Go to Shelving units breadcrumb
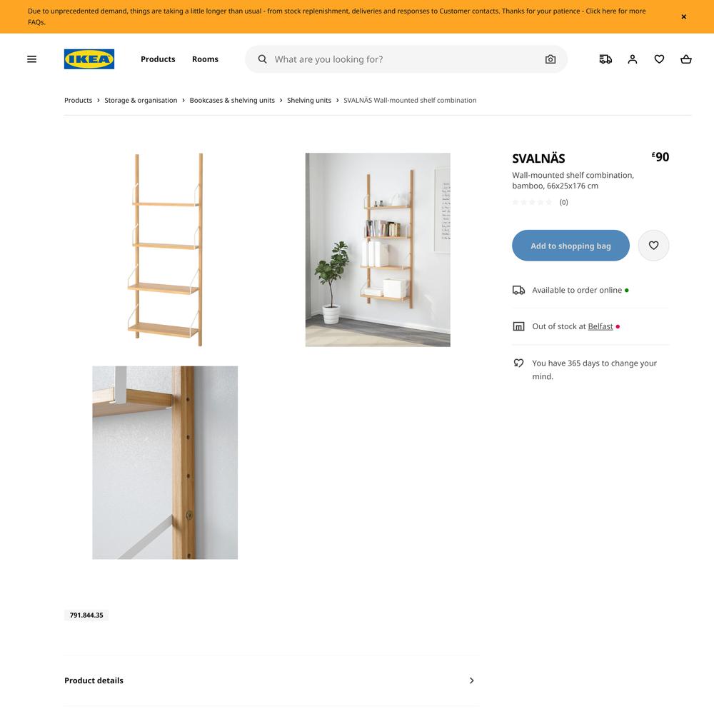Viewport: 714px width, 714px height. click(x=308, y=100)
